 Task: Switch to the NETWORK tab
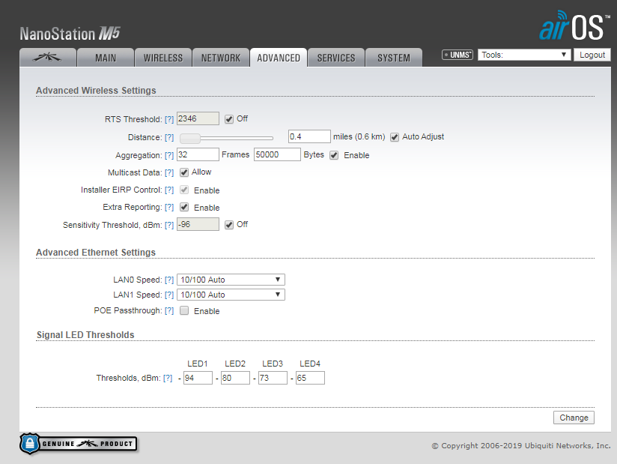click(x=221, y=58)
